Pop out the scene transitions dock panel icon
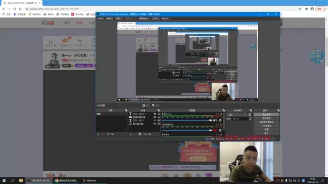This screenshot has width=328, height=184. (251, 110)
